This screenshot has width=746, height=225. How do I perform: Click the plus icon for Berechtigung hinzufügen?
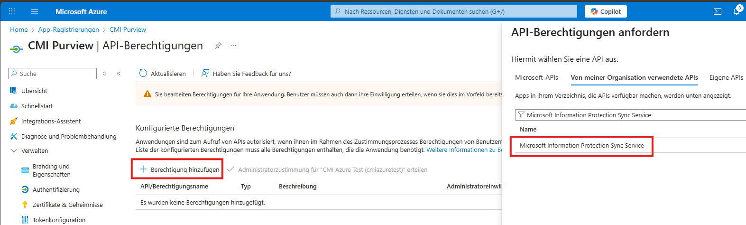tap(143, 169)
